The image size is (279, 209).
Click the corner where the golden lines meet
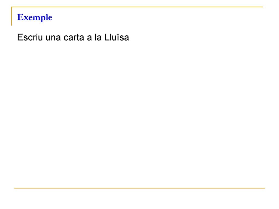pyautogui.click(x=12, y=7)
